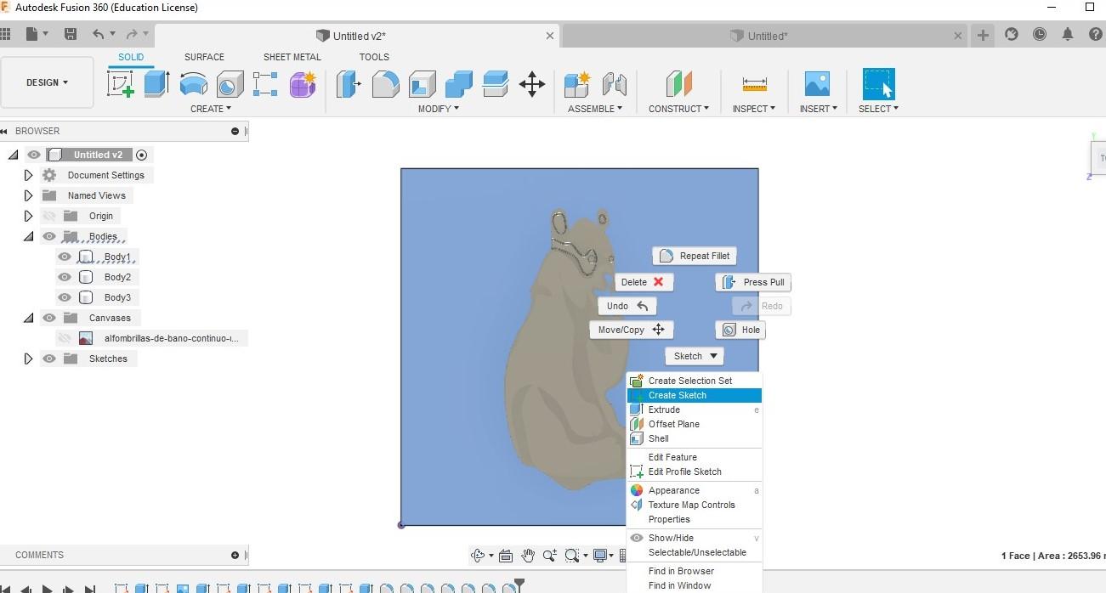Screen dimensions: 1106x593
Task: Click the Create Form purple icon
Action: [303, 84]
